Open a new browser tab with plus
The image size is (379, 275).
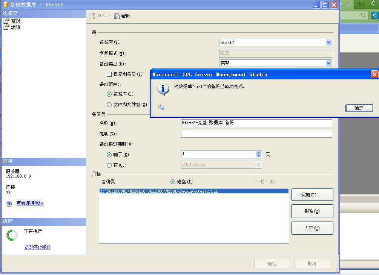(x=360, y=4)
